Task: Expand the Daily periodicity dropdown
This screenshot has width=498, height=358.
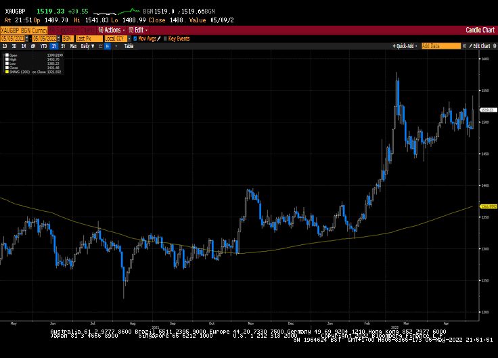Action: pos(88,46)
